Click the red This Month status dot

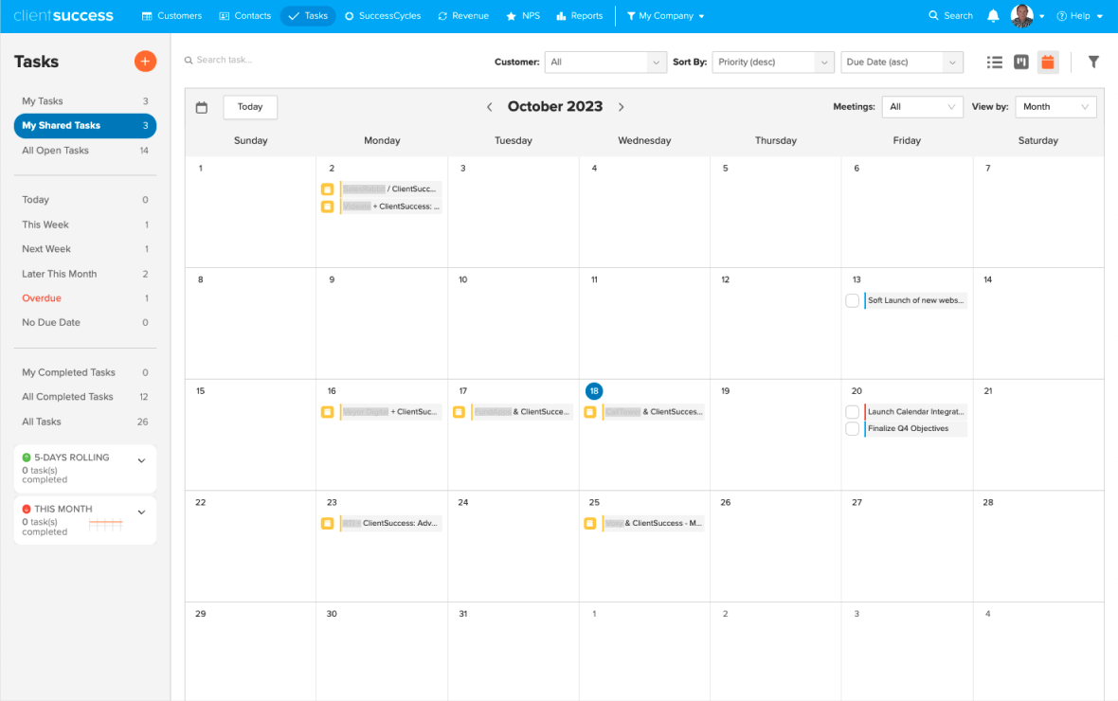(x=27, y=509)
